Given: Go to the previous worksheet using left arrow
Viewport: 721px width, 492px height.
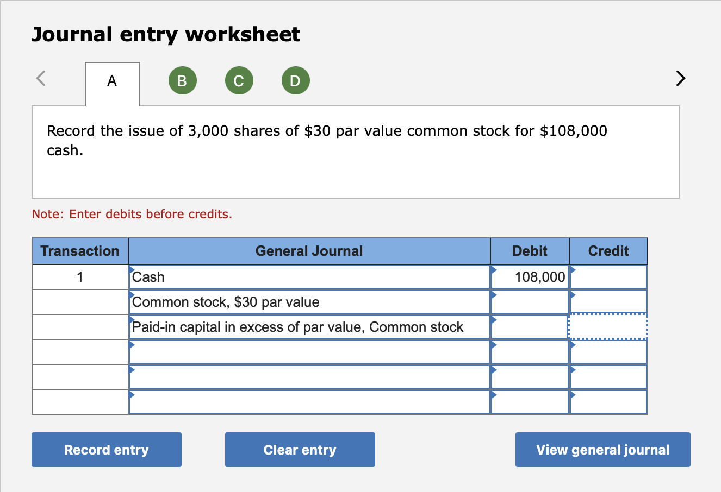Looking at the screenshot, I should pyautogui.click(x=41, y=79).
